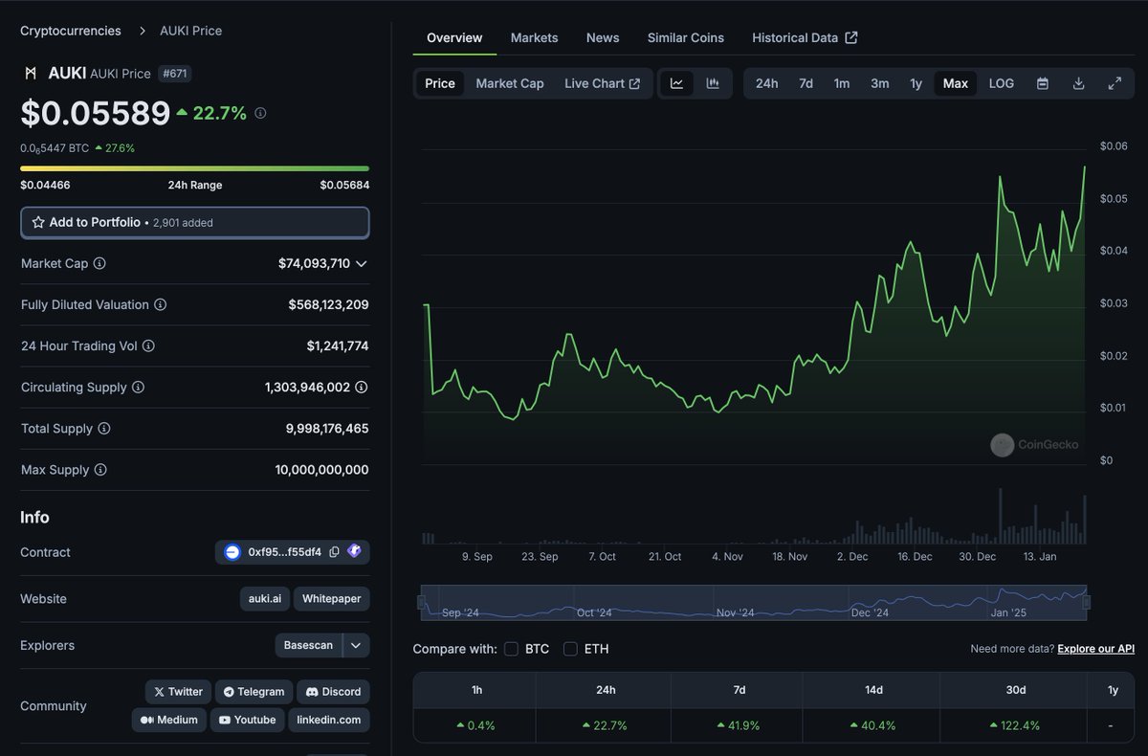1148x756 pixels.
Task: Open the Historical Data tab
Action: (x=805, y=37)
